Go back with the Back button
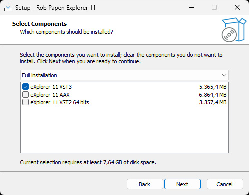This screenshot has height=195, width=249. 145,184
